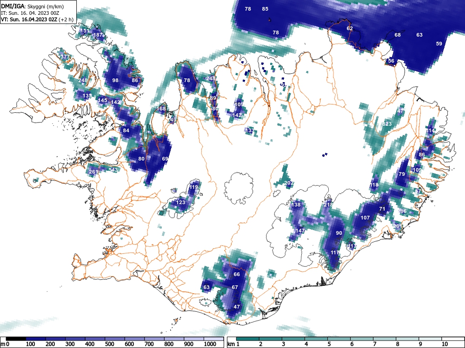Screen dimensions: 465x348
Task: Click the legend color segment between 100 and 200
Action: [x=36, y=339]
